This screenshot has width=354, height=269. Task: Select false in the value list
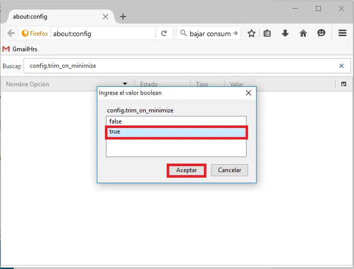coord(176,121)
